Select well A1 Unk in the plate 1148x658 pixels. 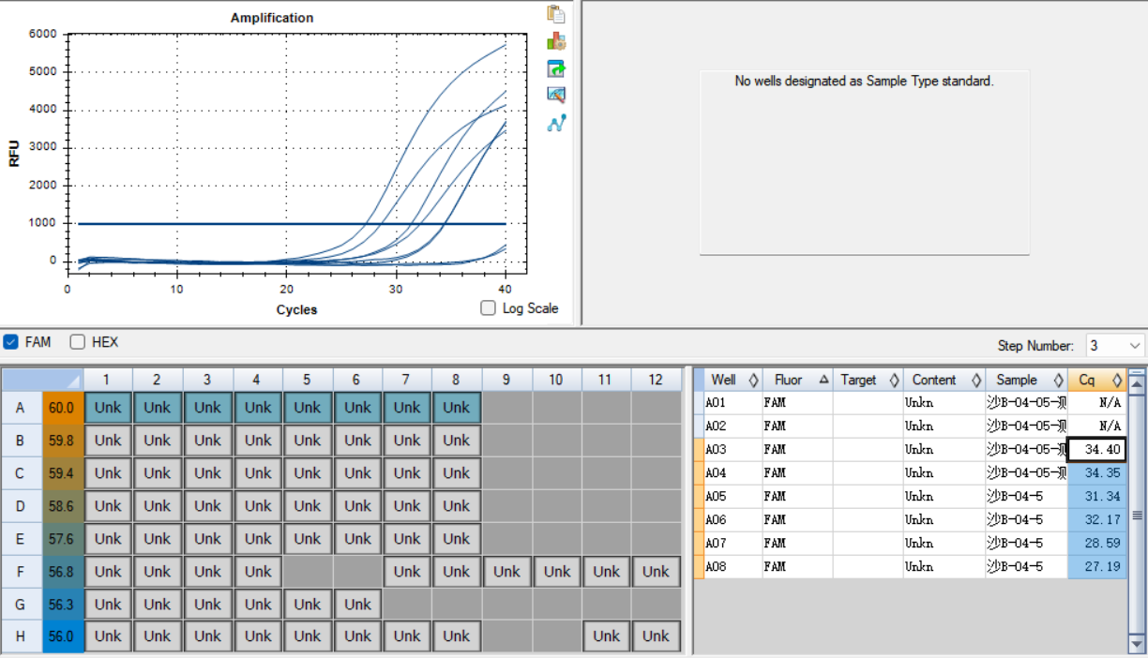click(x=108, y=408)
